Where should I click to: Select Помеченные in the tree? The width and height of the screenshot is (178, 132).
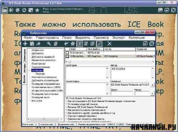point(39,64)
